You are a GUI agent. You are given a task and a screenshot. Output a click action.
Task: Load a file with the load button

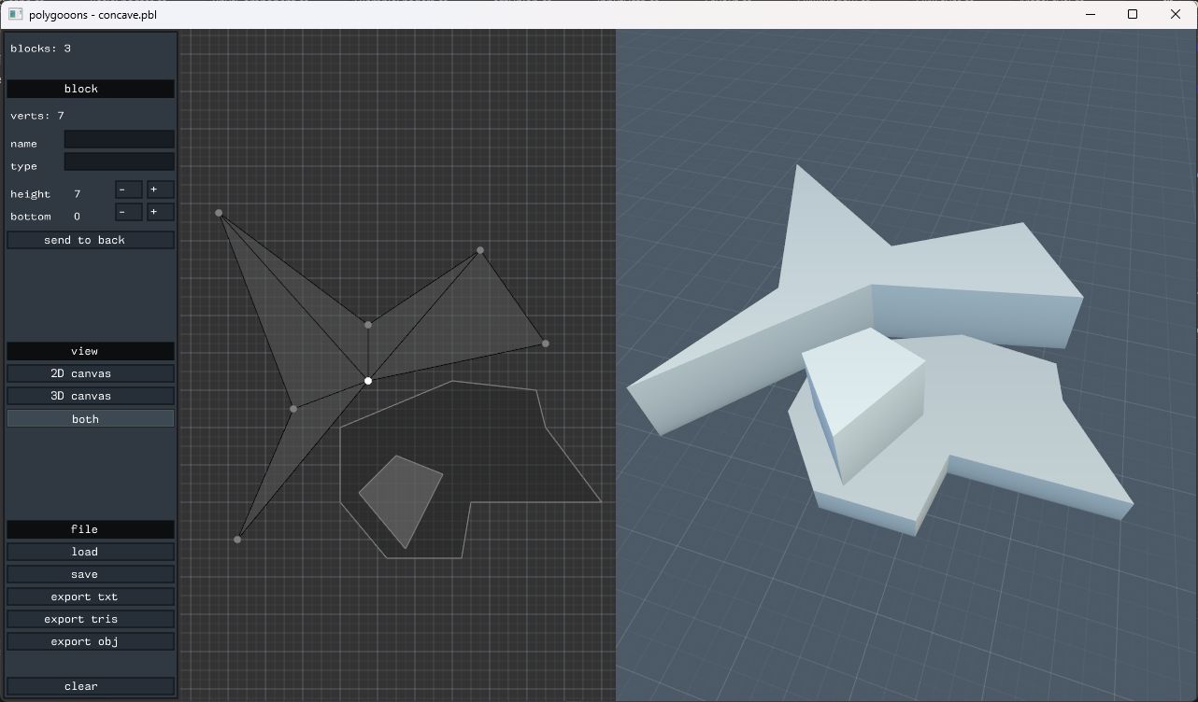[x=91, y=552]
